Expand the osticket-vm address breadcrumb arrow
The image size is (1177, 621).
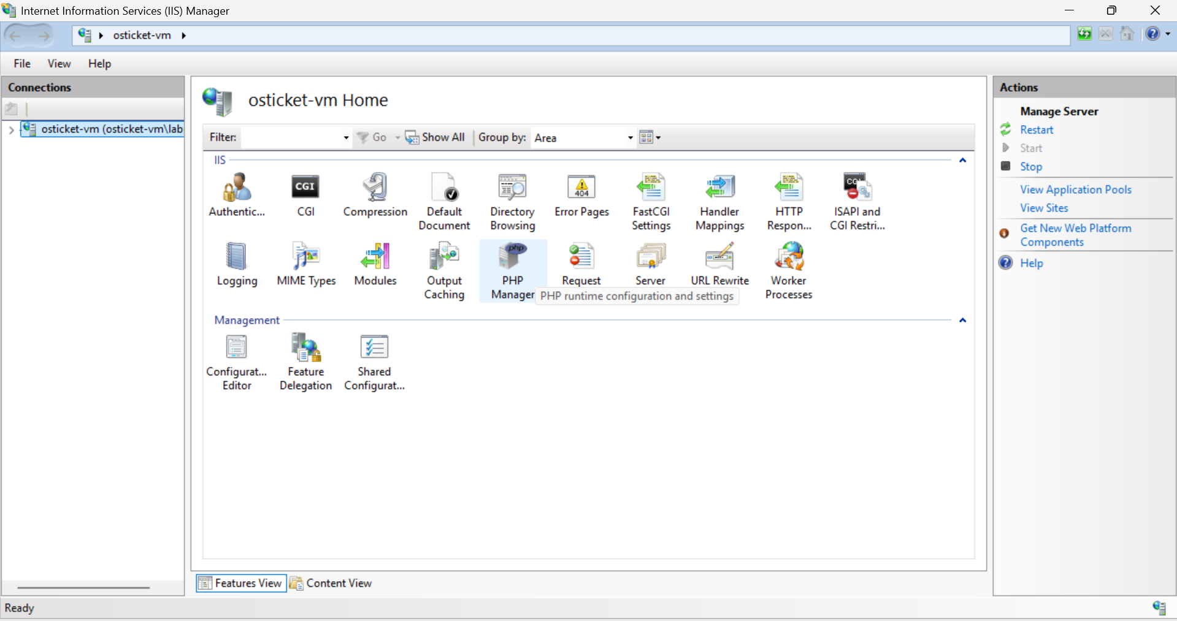click(x=183, y=36)
